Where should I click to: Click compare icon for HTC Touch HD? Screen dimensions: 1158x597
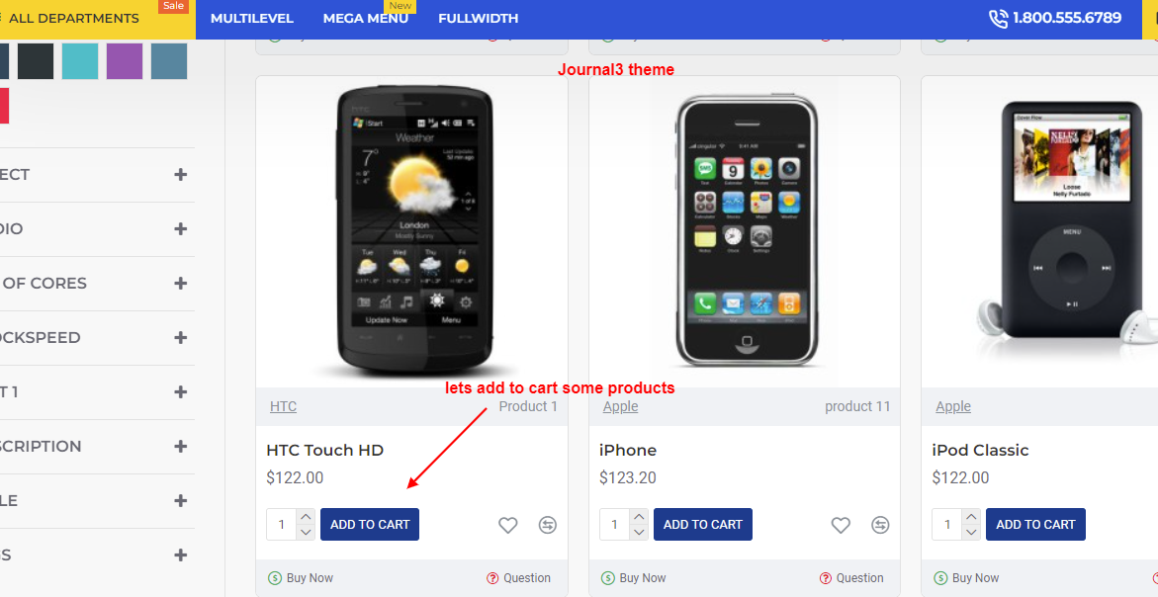point(547,525)
